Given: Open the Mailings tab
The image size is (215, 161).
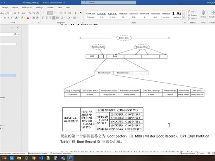Looking at the screenshot, I should [x=39, y=7].
